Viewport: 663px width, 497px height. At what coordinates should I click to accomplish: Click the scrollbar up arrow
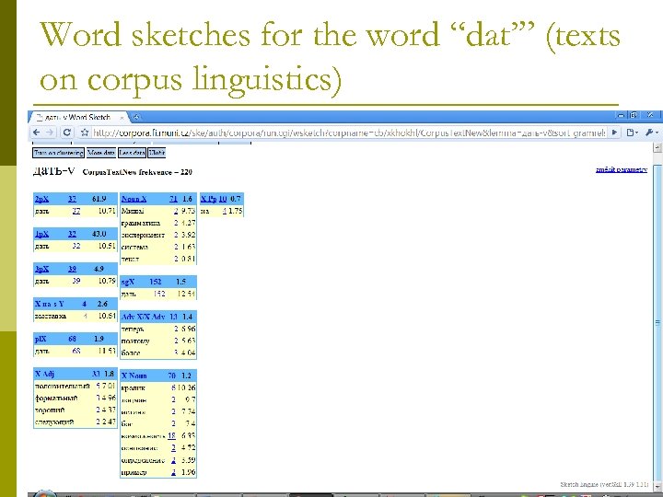(657, 147)
